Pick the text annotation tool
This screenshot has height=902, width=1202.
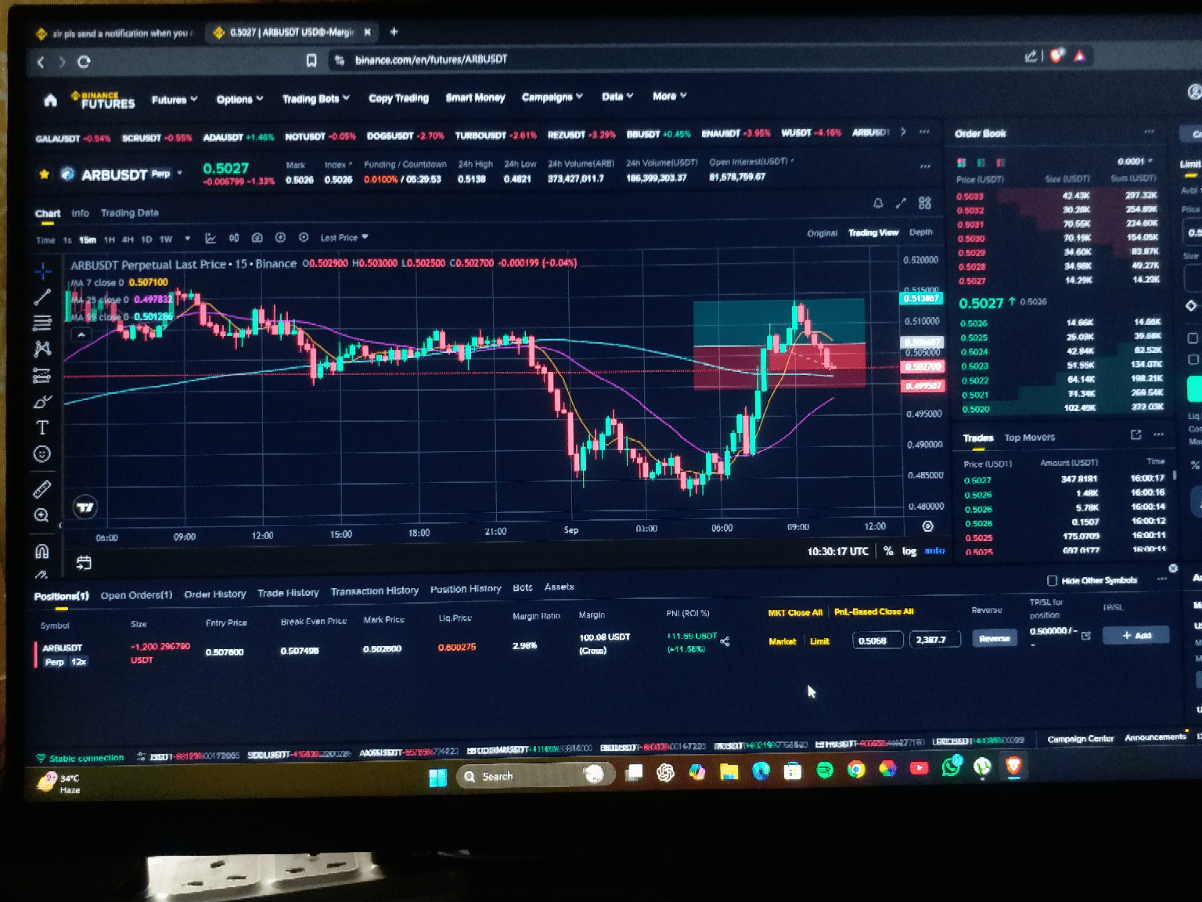[42, 428]
